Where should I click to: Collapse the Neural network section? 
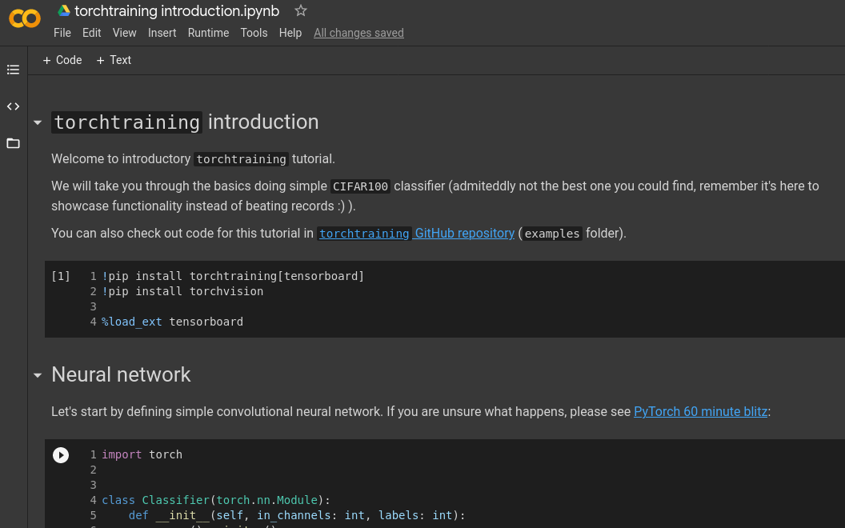[37, 375]
